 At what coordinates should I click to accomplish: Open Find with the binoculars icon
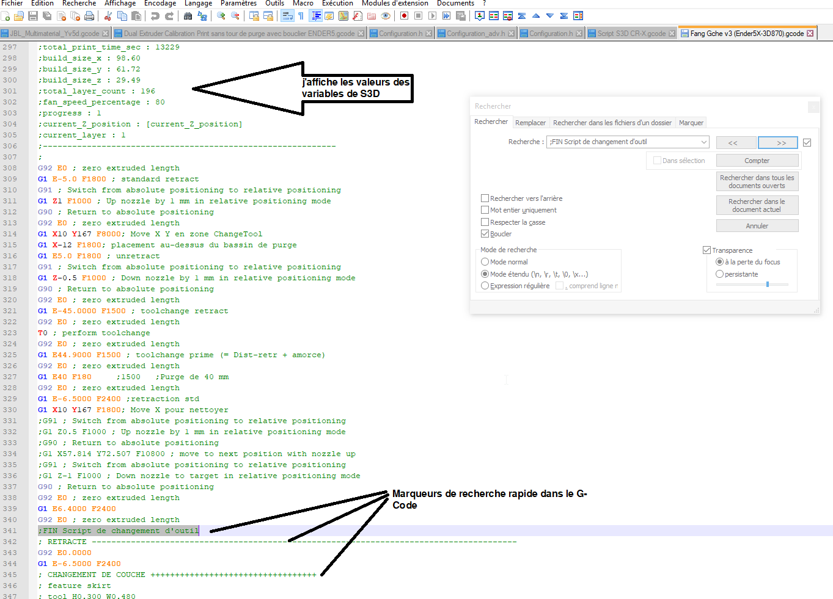[x=188, y=16]
